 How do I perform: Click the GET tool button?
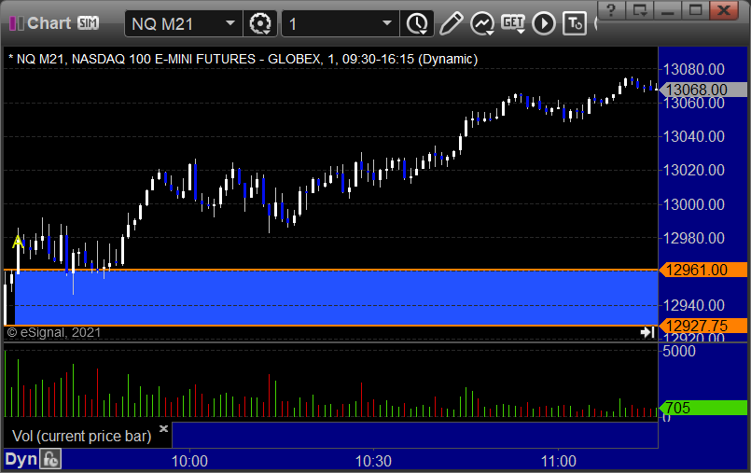pos(513,23)
